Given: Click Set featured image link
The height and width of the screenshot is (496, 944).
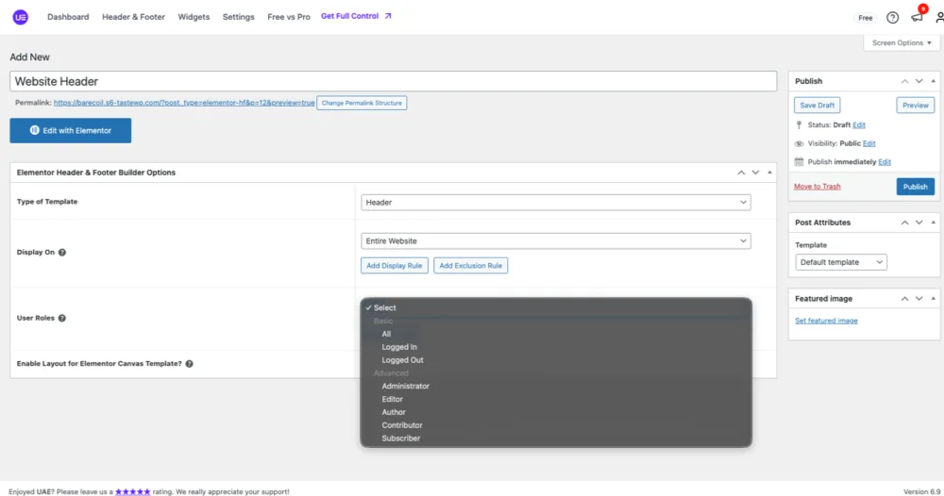Looking at the screenshot, I should (x=826, y=321).
